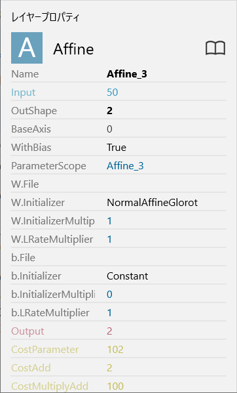
Task: Select the Output value 2
Action: click(x=109, y=331)
